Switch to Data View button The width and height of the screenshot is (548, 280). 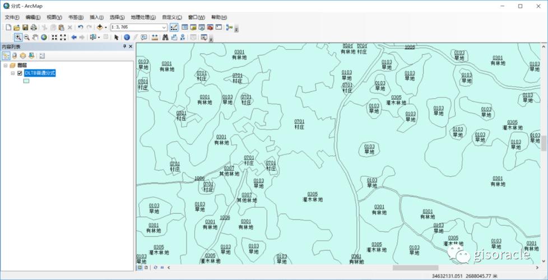(x=140, y=268)
